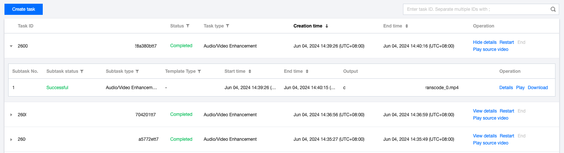Filter by Subtask type funnel icon
The height and width of the screenshot is (153, 564).
(137, 71)
